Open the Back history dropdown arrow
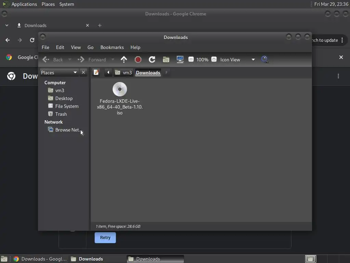 point(70,60)
